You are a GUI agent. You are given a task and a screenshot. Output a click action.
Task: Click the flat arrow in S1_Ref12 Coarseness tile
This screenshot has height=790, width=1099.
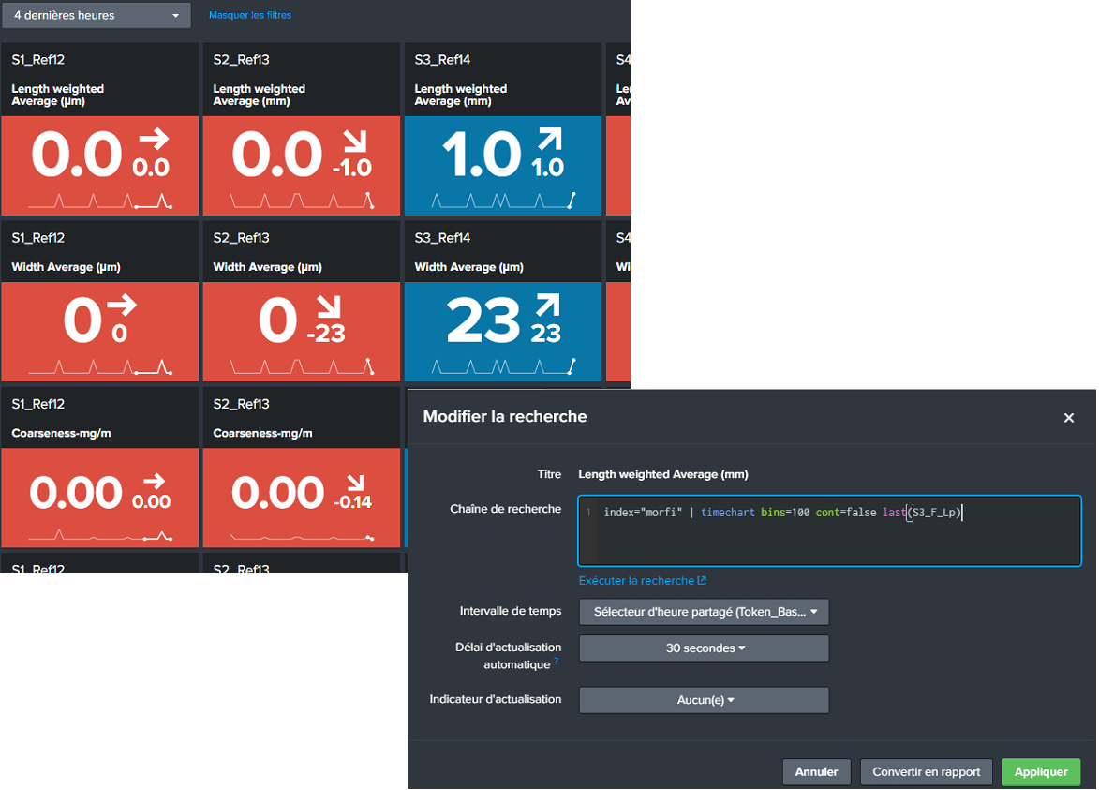click(155, 482)
